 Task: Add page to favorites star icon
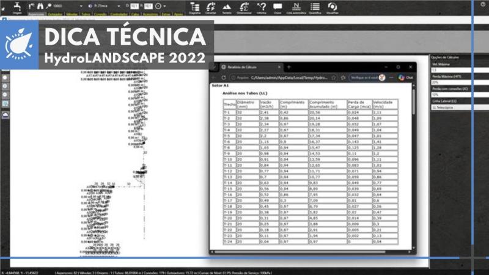(334, 78)
